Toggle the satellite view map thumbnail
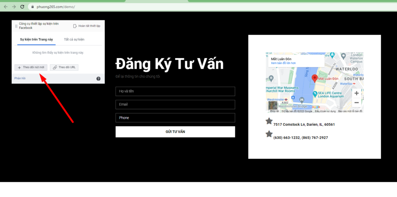The width and height of the screenshot is (397, 197). pyautogui.click(x=273, y=106)
